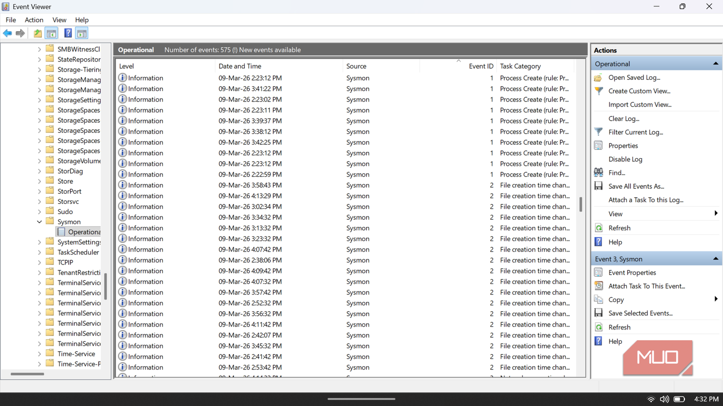This screenshot has height=406, width=723.
Task: Sort by the Date and Time column header
Action: click(279, 66)
